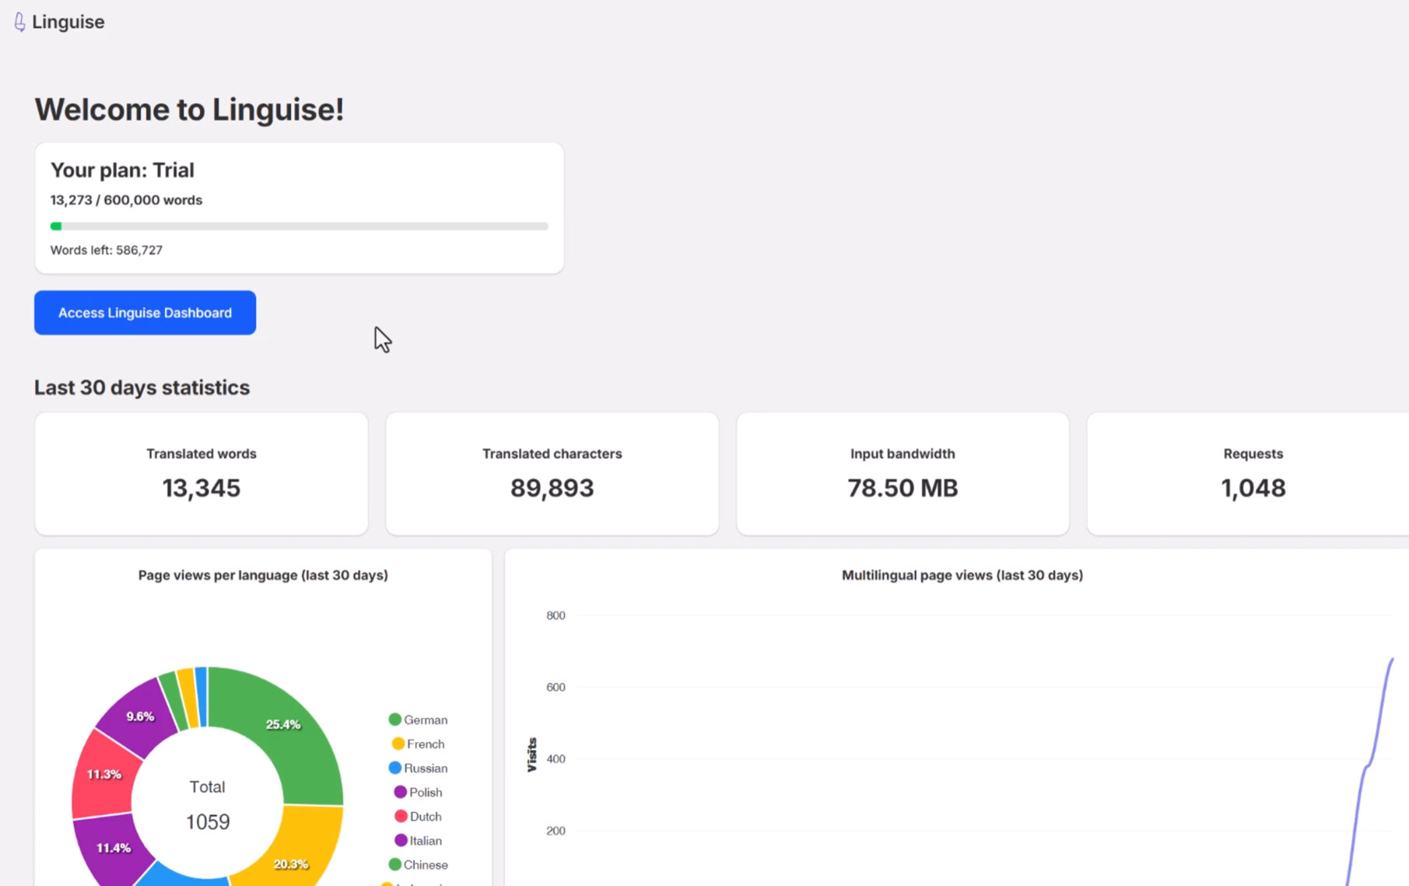Click the Input bandwidth statistic card
1409x886 pixels.
pyautogui.click(x=903, y=473)
